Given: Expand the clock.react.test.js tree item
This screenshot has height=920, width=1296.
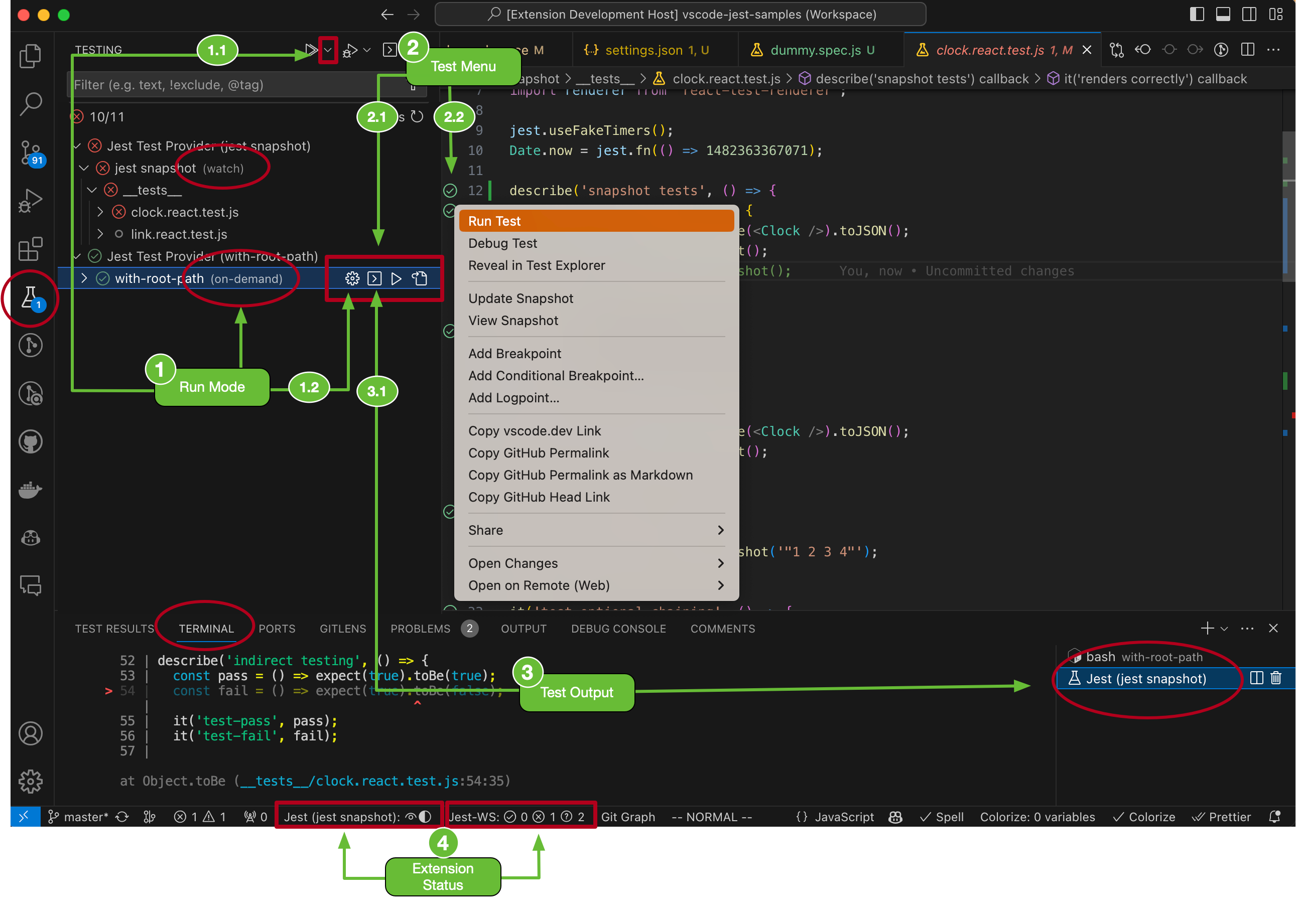Looking at the screenshot, I should [100, 212].
